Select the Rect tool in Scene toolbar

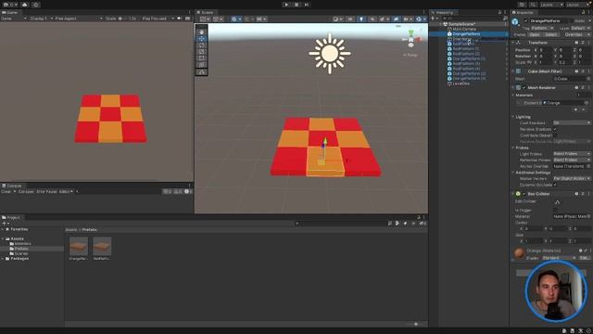(x=202, y=58)
